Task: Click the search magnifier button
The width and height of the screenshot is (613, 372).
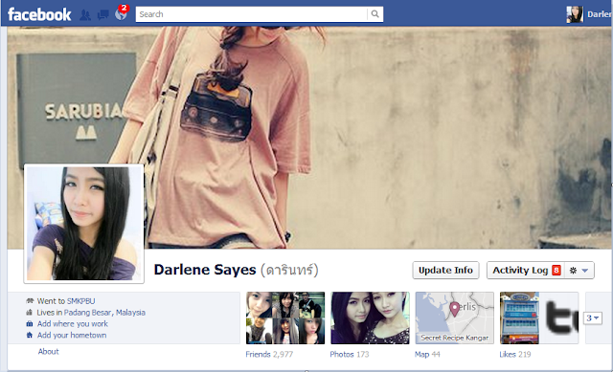Action: click(x=375, y=14)
